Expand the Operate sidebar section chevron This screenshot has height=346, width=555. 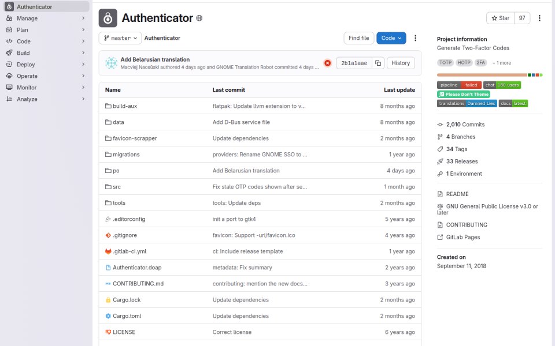point(83,76)
